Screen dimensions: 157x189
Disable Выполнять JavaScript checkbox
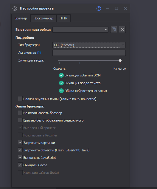20,158
